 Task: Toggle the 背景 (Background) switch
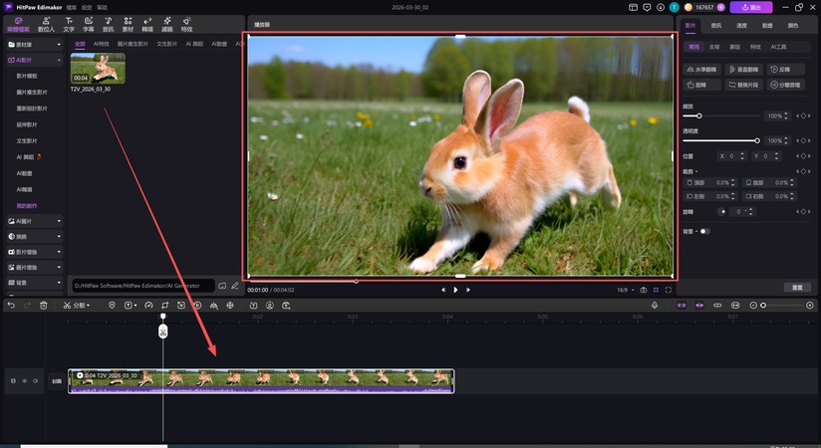704,231
